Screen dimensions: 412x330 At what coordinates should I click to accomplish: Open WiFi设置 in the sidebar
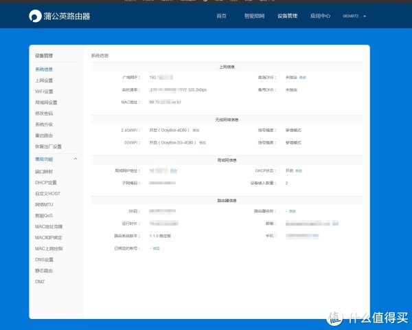tap(44, 91)
